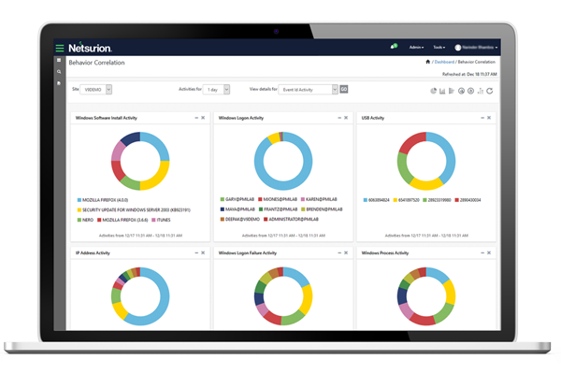Toggle ADMINISTRATOR@PMILAB legend entry
561x374 pixels.
(291, 219)
